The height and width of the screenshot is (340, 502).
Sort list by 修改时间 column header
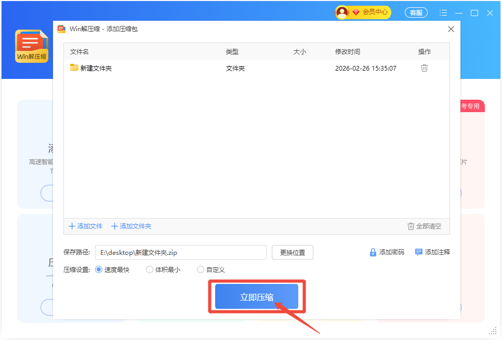click(348, 52)
